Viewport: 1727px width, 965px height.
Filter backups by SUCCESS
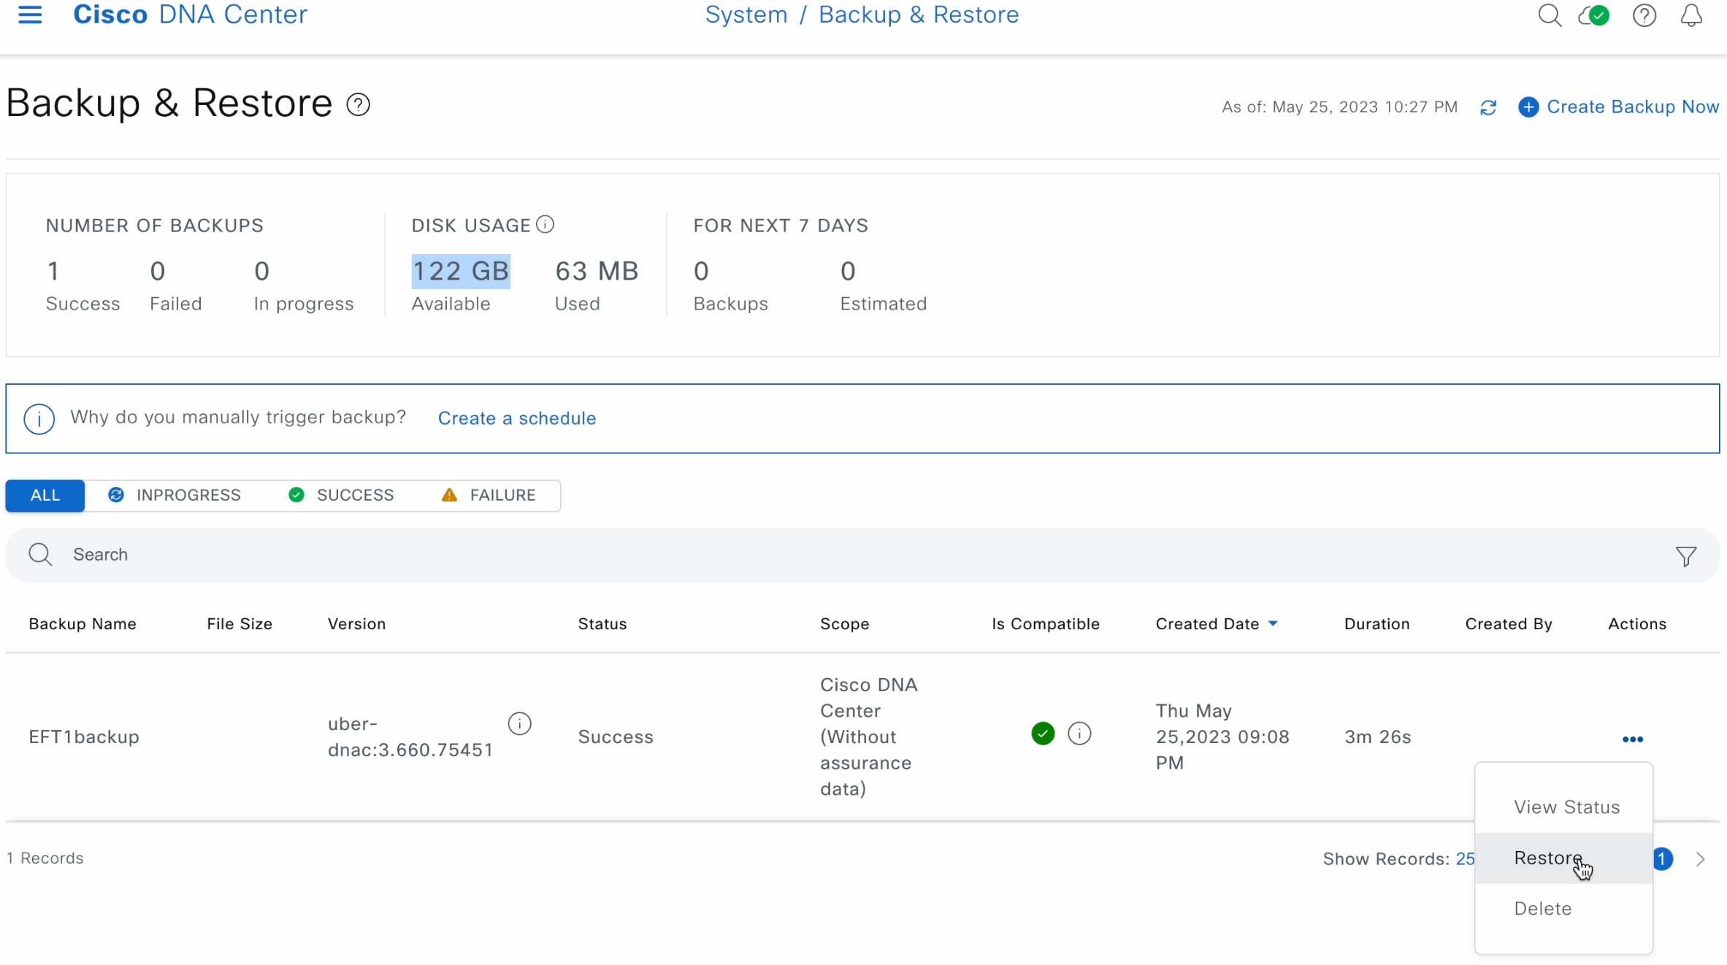341,496
